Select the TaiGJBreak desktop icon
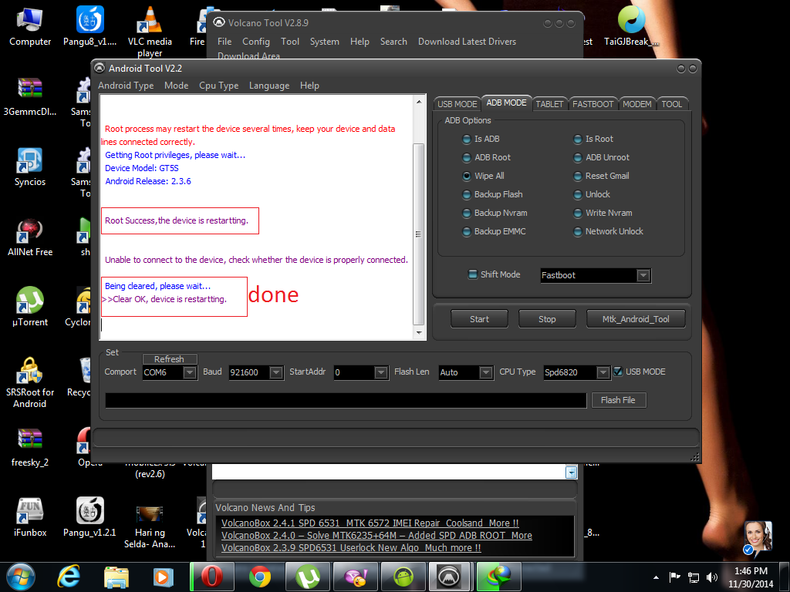Screen dimensions: 790x592 (631, 27)
